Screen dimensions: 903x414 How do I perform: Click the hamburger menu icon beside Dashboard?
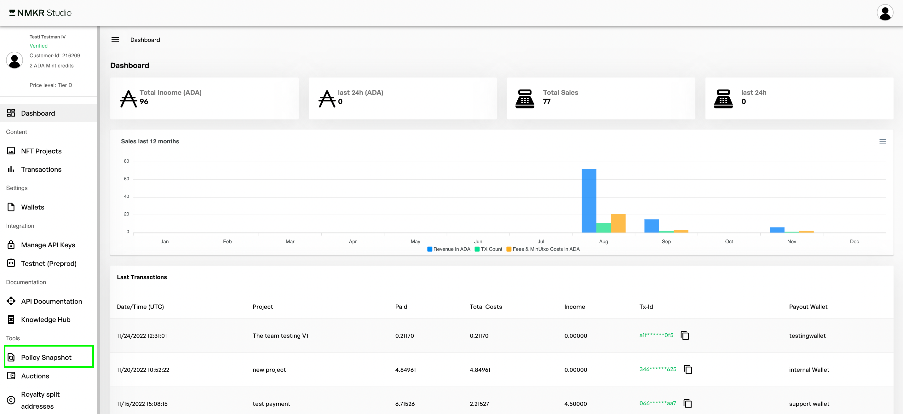coord(115,40)
